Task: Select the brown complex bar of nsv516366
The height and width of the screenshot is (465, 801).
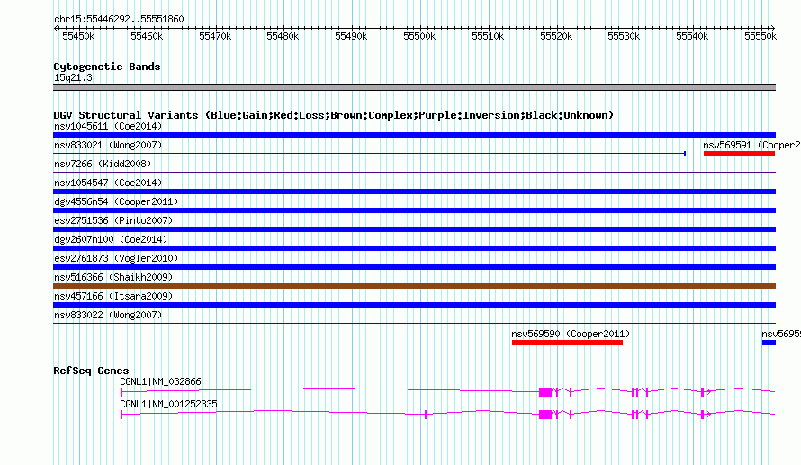Action: point(414,286)
